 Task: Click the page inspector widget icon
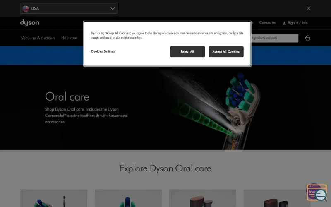tap(317, 193)
